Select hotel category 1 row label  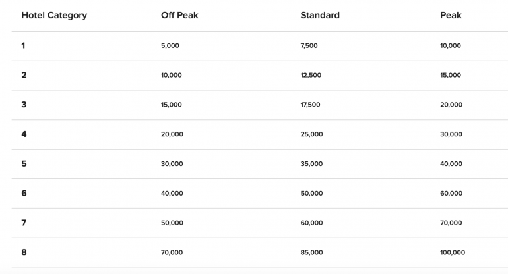click(24, 46)
